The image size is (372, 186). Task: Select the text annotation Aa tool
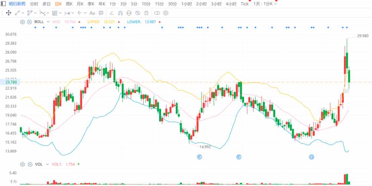[92, 13]
